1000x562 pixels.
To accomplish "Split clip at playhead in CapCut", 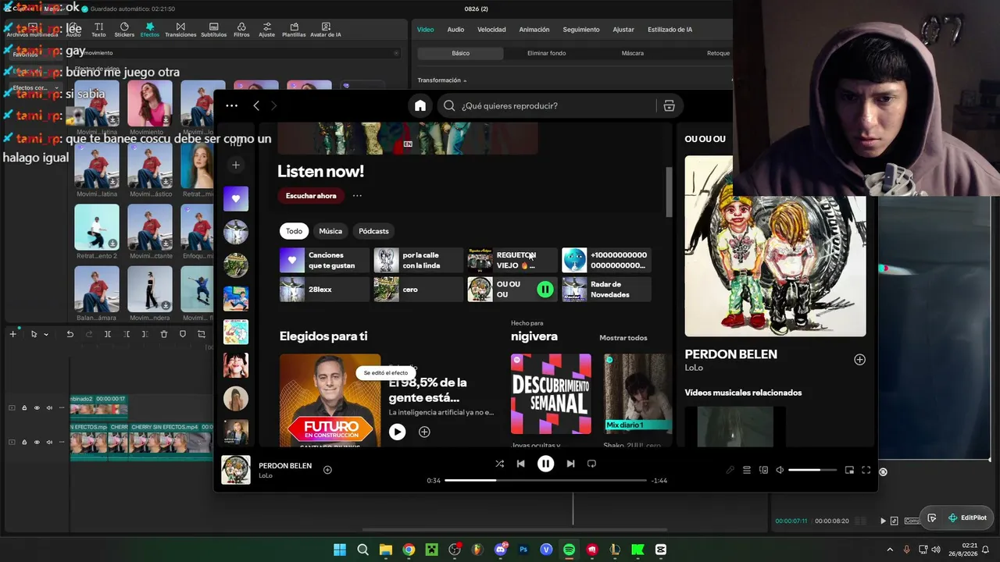I will click(x=108, y=334).
